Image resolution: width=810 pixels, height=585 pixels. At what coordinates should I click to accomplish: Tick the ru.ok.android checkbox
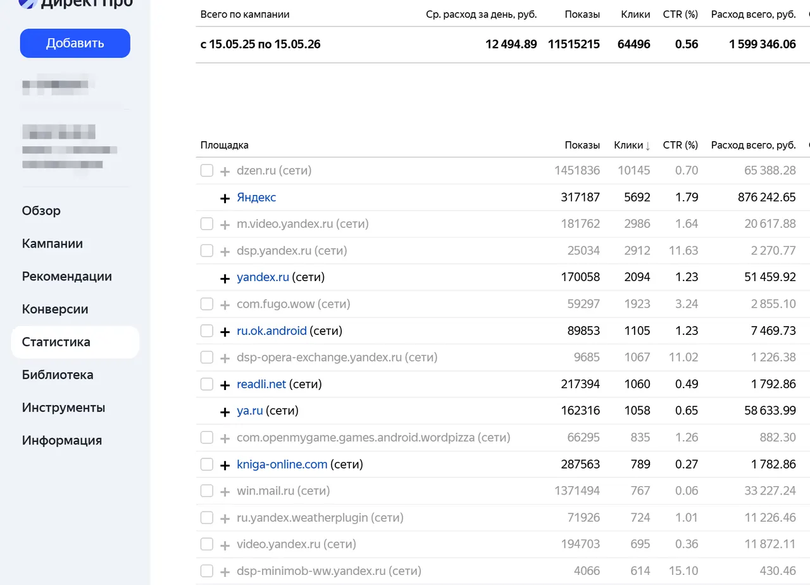coord(207,330)
